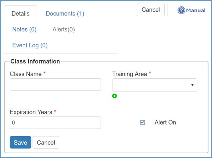This screenshot has width=212, height=158.
Task: Click the blue question mark help icon
Action: 181,10
